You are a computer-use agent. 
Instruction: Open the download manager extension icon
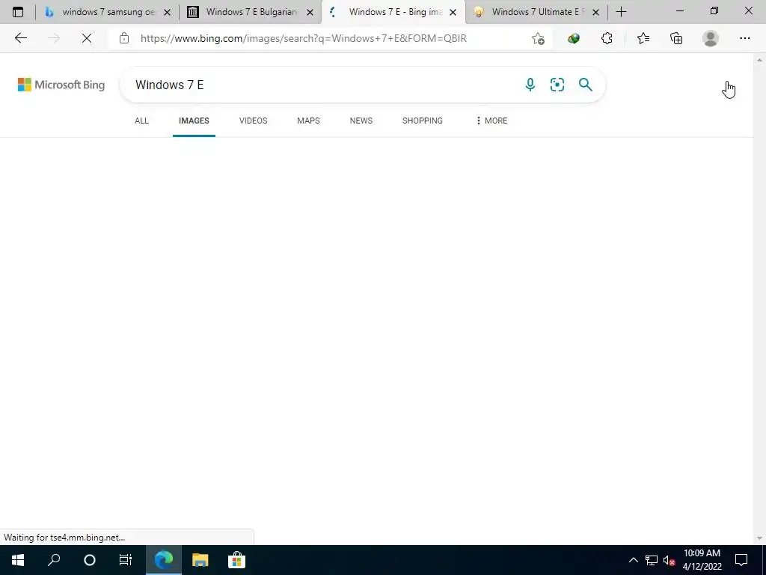pos(574,38)
